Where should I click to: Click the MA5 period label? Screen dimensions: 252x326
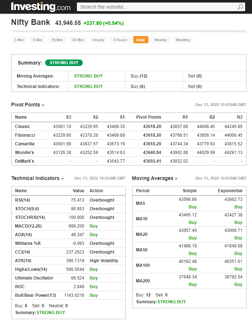[x=140, y=203]
